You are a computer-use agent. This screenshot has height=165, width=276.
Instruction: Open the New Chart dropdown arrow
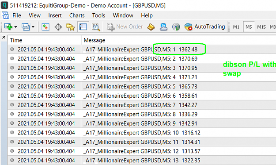[15, 27]
